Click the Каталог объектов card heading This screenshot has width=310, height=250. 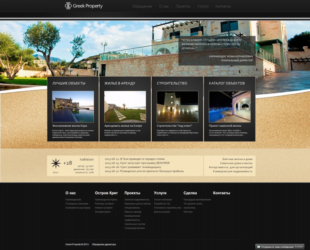pos(227,83)
